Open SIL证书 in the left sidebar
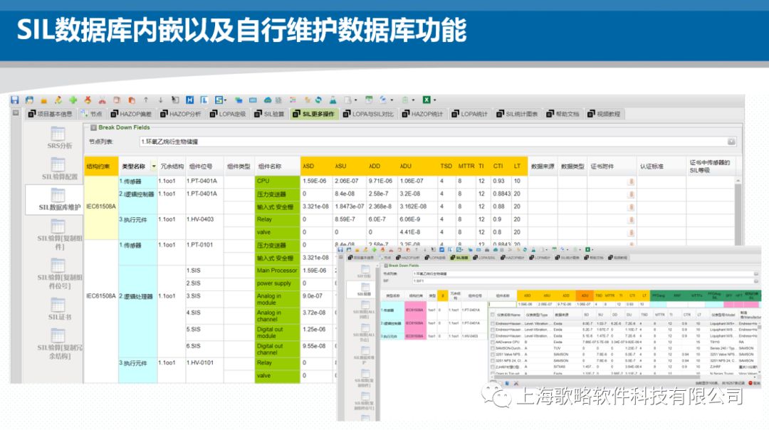769x430 pixels. point(58,309)
